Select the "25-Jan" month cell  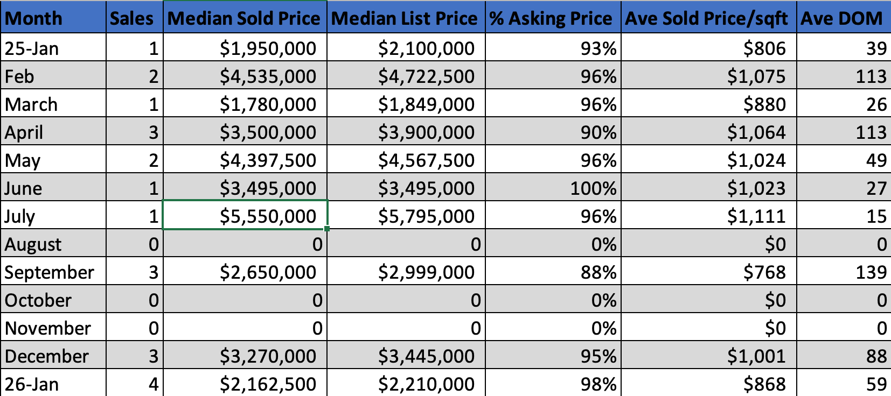coord(53,48)
